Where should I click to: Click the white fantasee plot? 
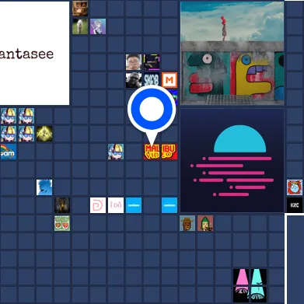point(34,53)
